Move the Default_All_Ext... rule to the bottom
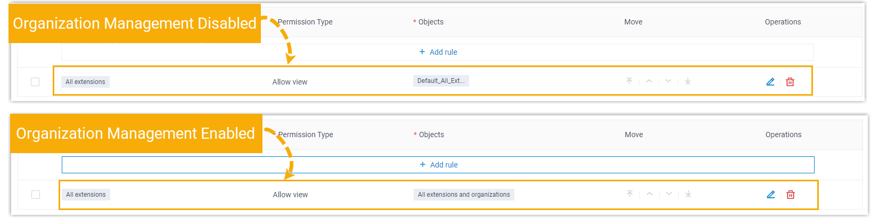 click(x=688, y=81)
